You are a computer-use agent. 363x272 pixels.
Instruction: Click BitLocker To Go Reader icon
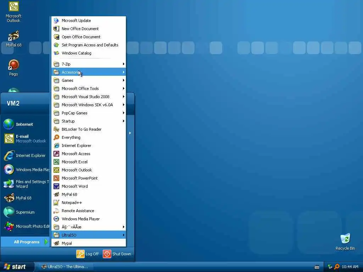pos(56,129)
